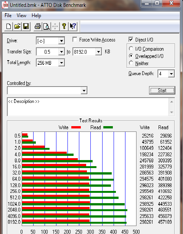Click read value 457189
Viewport: 183px width, 234px height.
(x=165, y=222)
